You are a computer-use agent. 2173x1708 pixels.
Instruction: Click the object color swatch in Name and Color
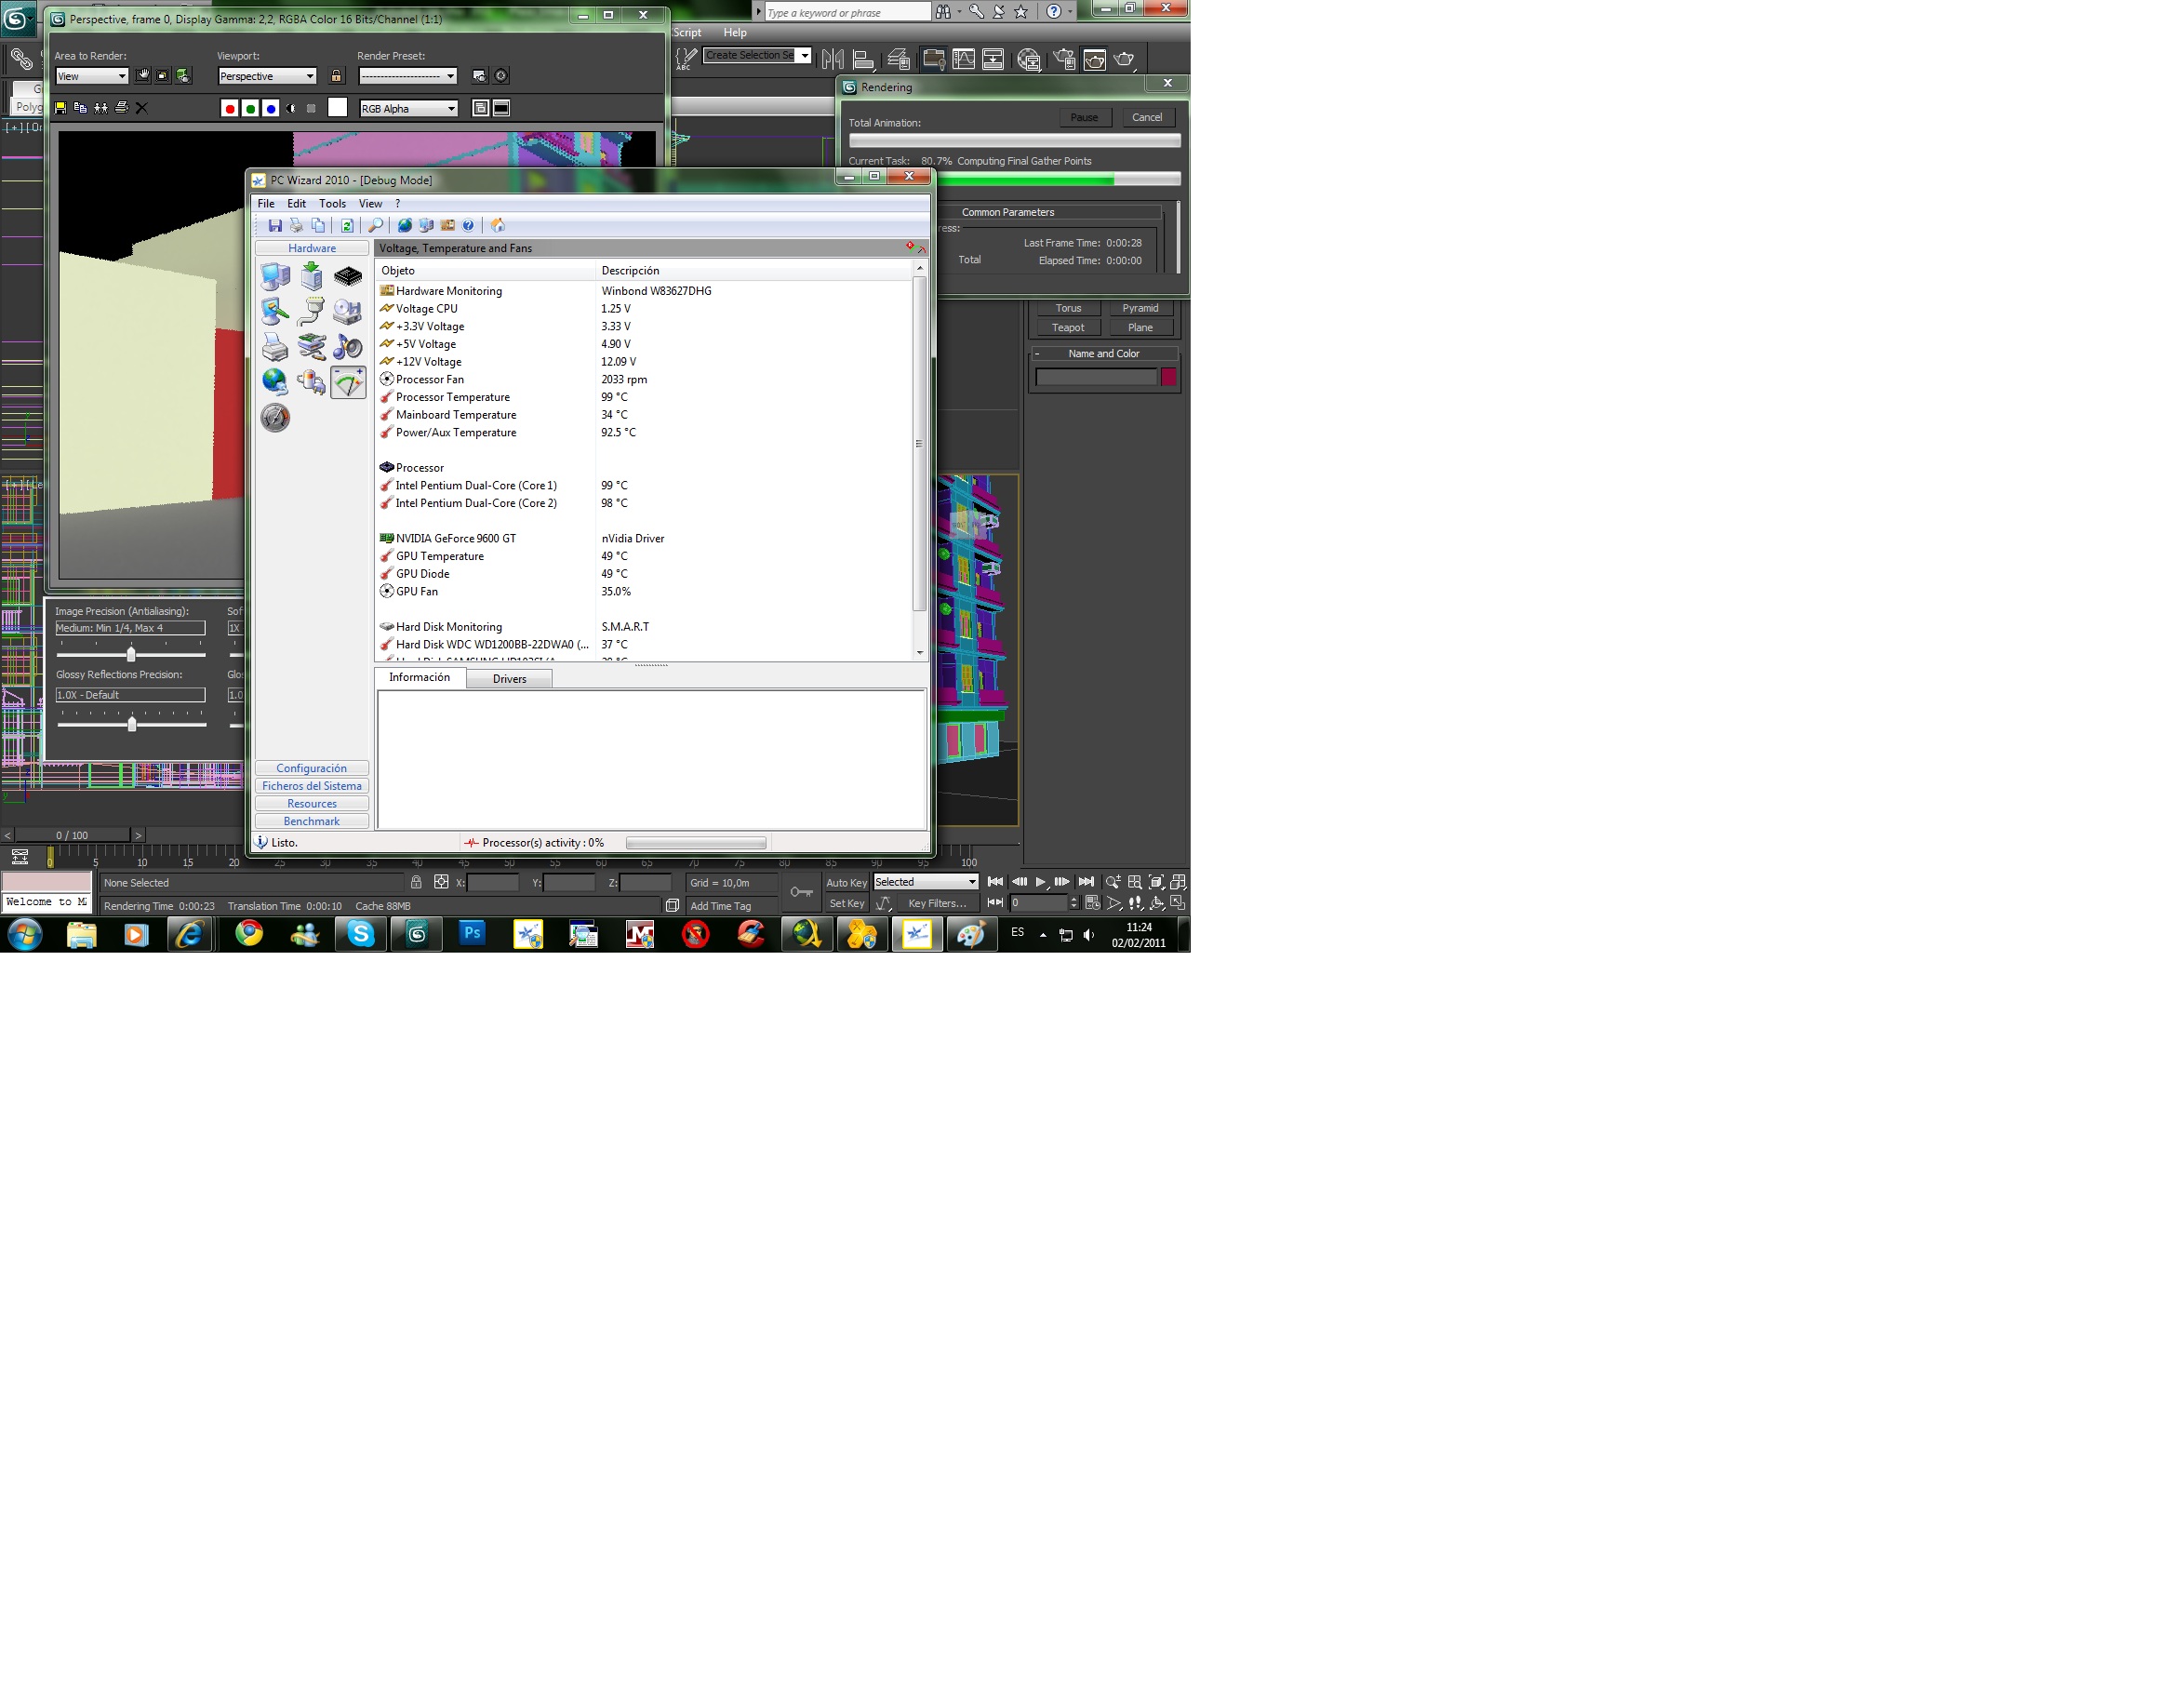(x=1168, y=377)
